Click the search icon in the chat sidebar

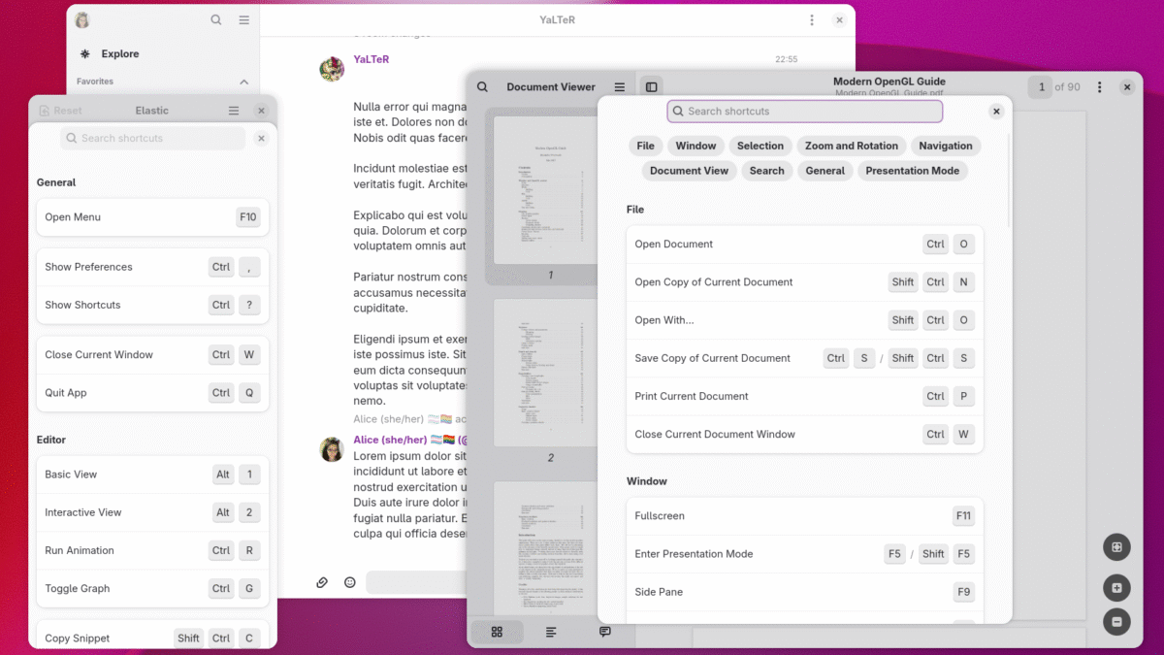coord(216,20)
